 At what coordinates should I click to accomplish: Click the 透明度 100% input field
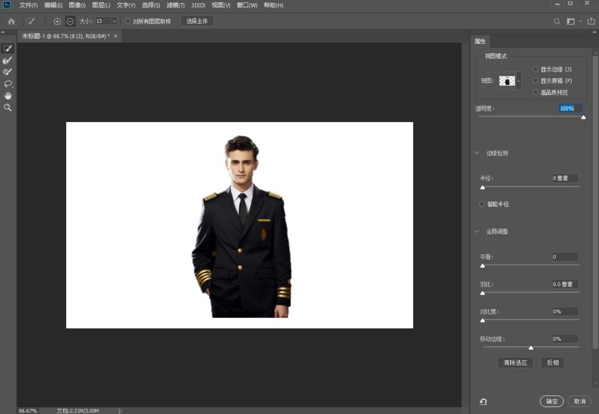570,108
